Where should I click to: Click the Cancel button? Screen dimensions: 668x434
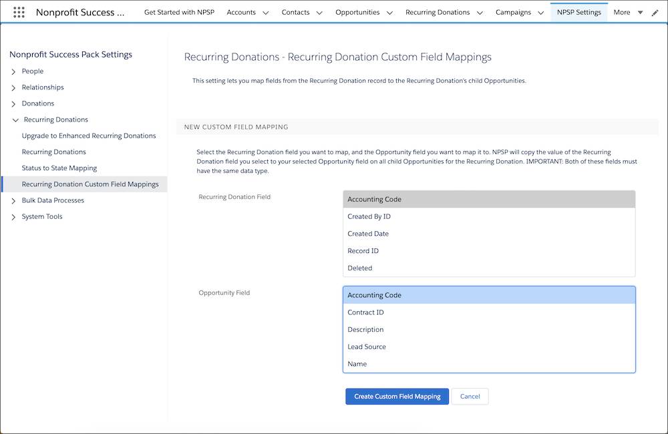470,396
